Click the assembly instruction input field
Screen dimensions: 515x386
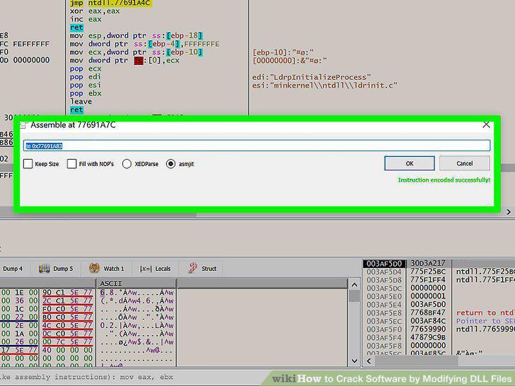(x=257, y=146)
